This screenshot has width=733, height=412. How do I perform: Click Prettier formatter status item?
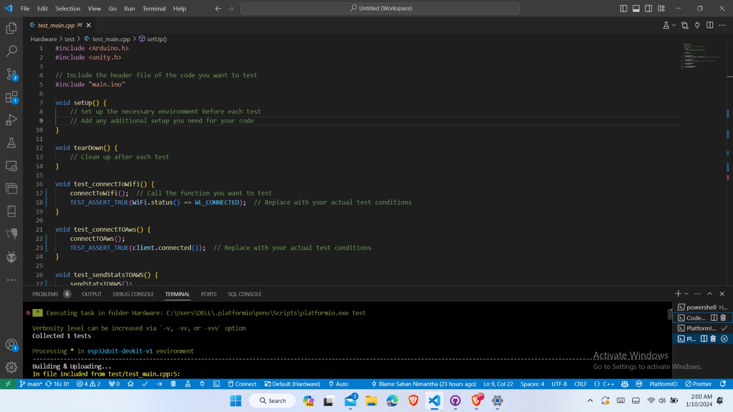(698, 384)
